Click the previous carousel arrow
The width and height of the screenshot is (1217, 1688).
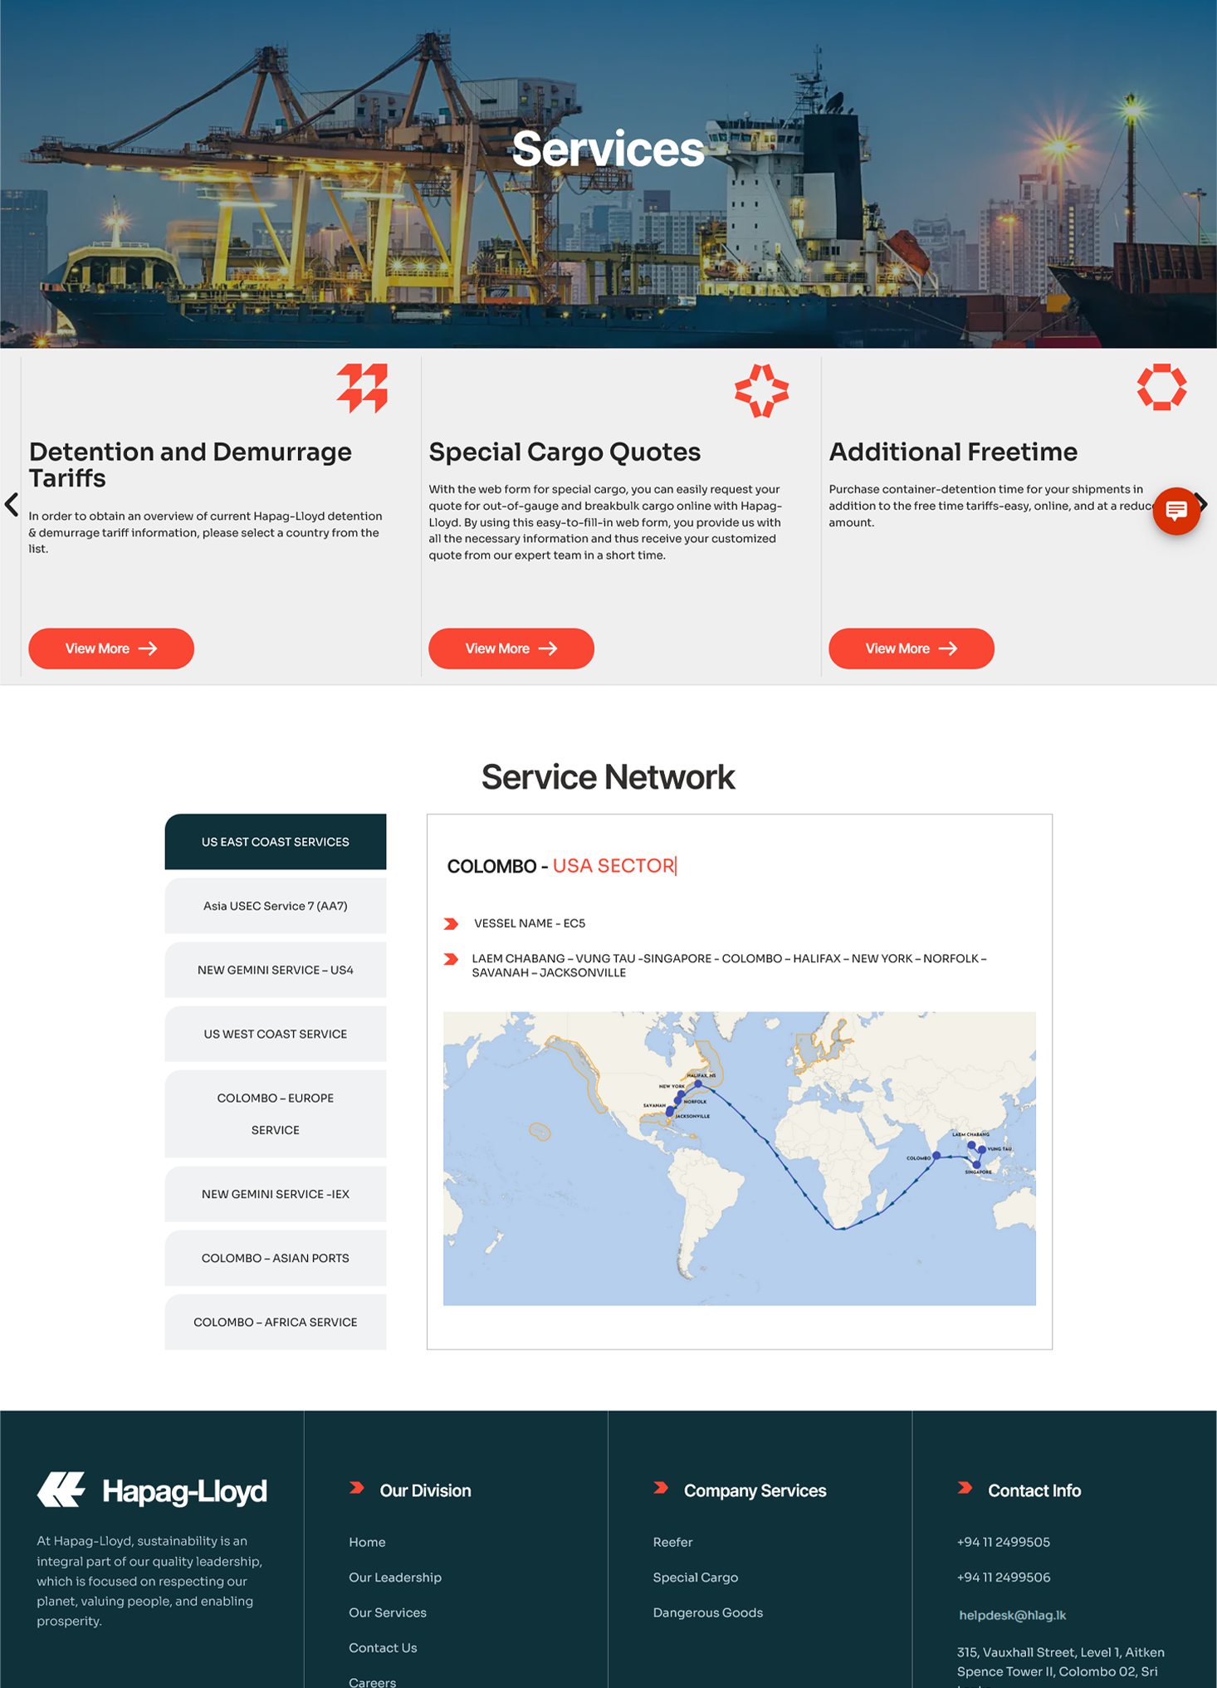pyautogui.click(x=12, y=504)
